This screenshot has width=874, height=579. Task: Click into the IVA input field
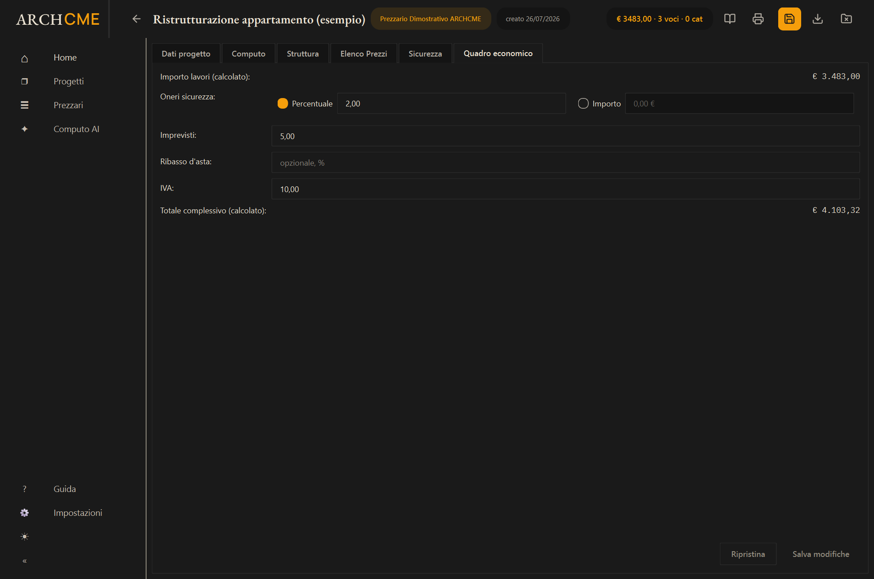(x=565, y=189)
